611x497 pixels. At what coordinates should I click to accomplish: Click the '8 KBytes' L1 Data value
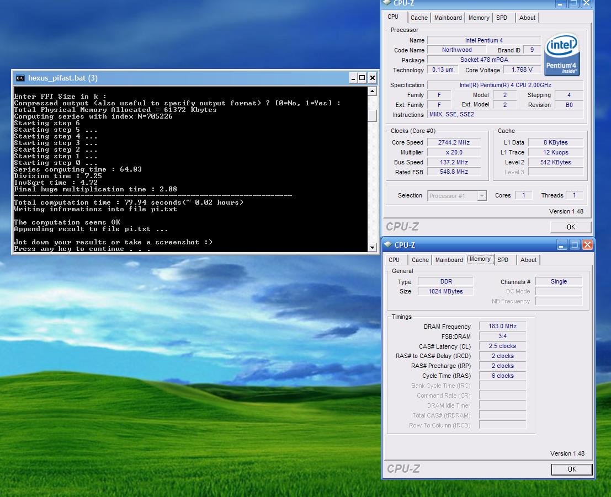[x=556, y=142]
